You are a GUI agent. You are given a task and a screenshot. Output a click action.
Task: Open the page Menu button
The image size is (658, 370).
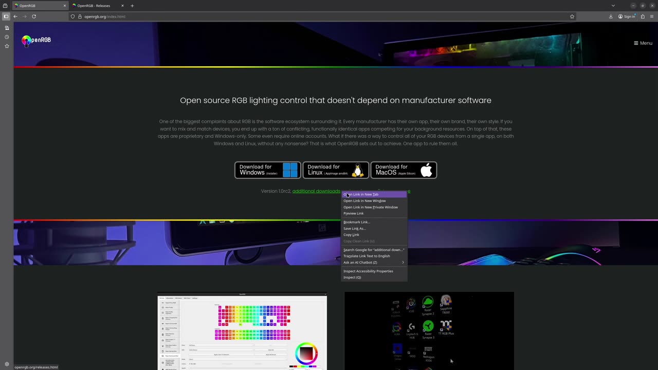pos(643,43)
